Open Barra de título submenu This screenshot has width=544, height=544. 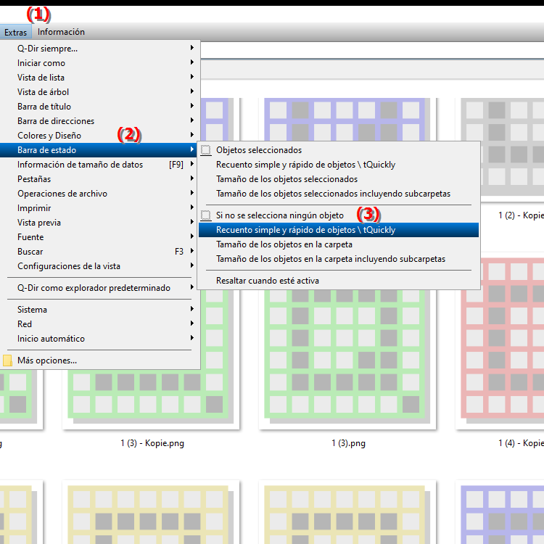click(x=100, y=107)
